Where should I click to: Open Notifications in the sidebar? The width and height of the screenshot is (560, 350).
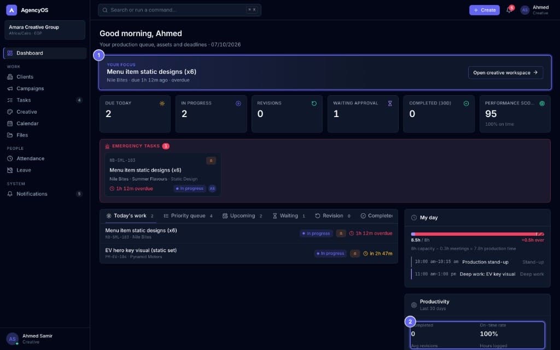[x=45, y=194]
